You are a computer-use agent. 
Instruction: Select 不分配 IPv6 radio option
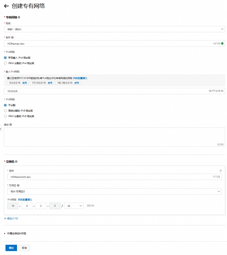click(x=5, y=105)
